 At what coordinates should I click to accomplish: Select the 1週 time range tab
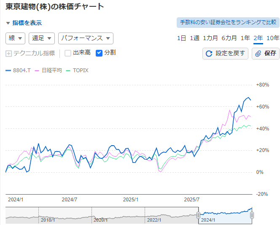coord(194,38)
